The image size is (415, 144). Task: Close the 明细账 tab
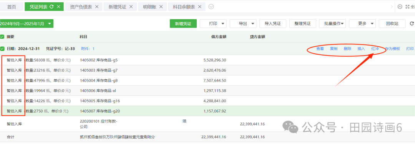[161, 7]
